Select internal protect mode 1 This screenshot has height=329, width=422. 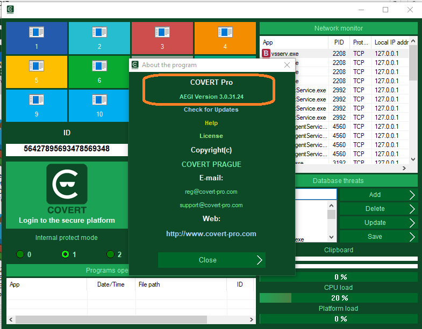(65, 254)
